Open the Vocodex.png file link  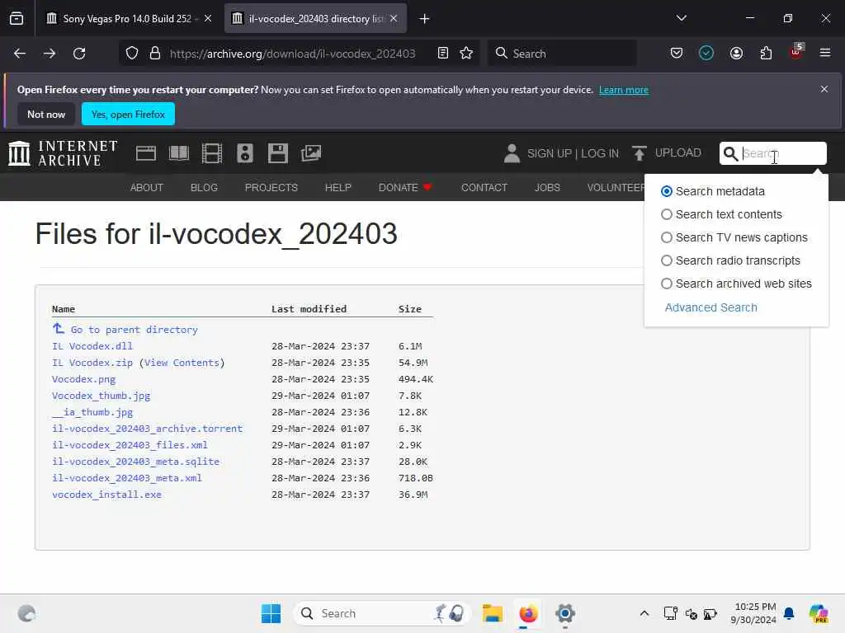point(83,379)
